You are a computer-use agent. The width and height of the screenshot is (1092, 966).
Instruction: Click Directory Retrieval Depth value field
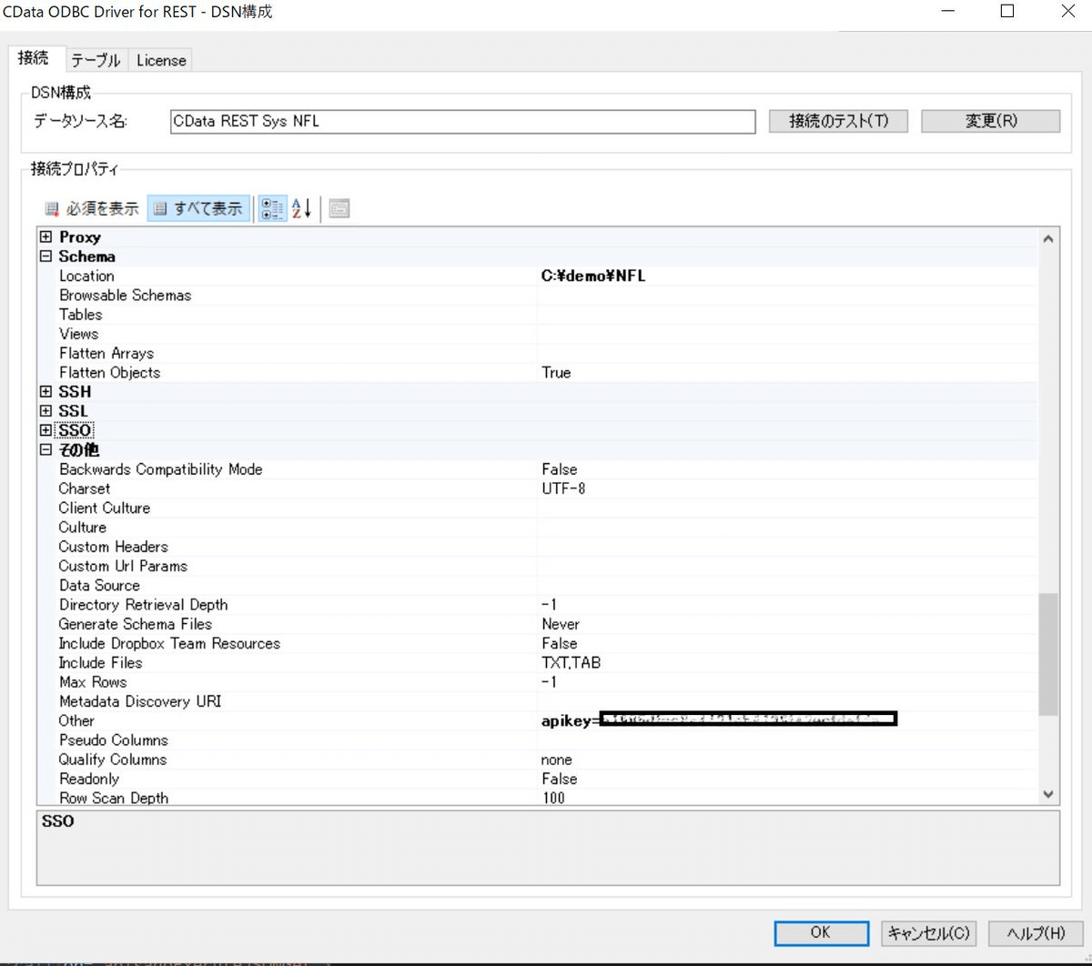tap(788, 605)
